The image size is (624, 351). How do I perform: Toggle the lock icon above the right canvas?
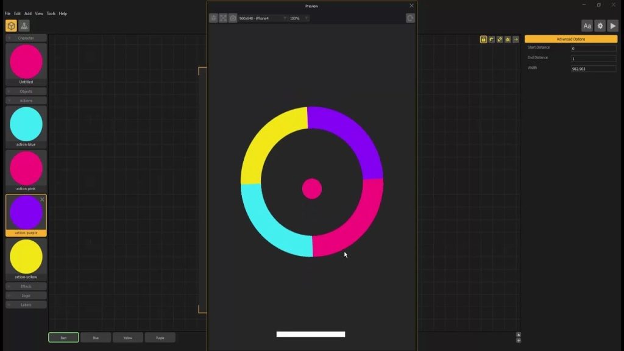pos(483,38)
